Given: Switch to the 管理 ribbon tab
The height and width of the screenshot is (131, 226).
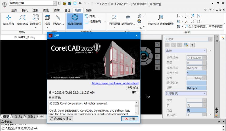Looking at the screenshot, I should tap(67, 10).
